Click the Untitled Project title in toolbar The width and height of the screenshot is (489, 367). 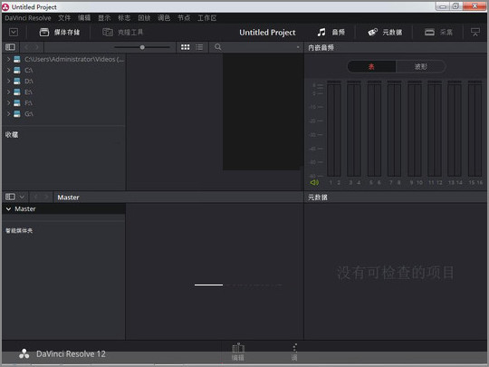(267, 33)
